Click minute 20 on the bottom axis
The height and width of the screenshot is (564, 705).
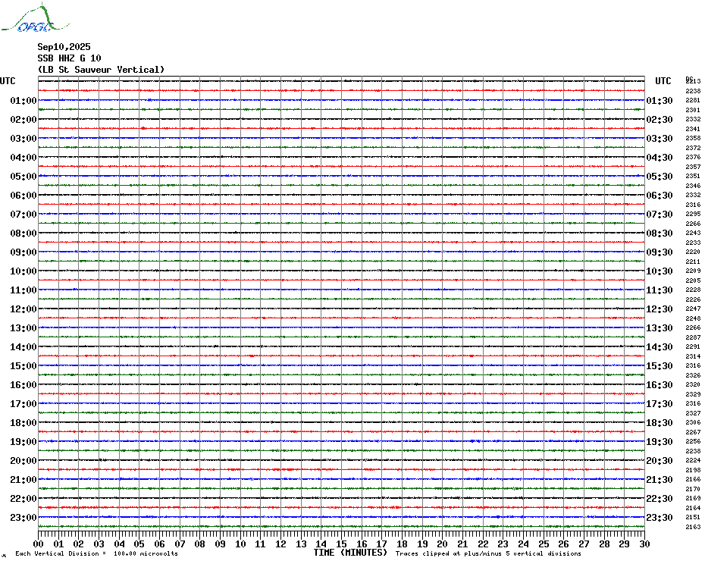(443, 544)
